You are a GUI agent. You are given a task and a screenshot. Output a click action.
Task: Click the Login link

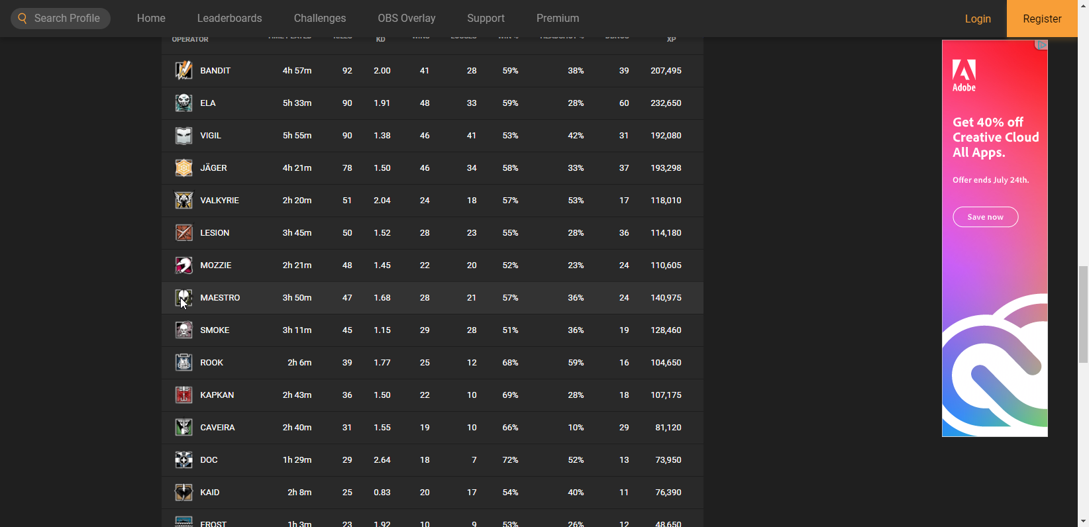click(x=977, y=19)
